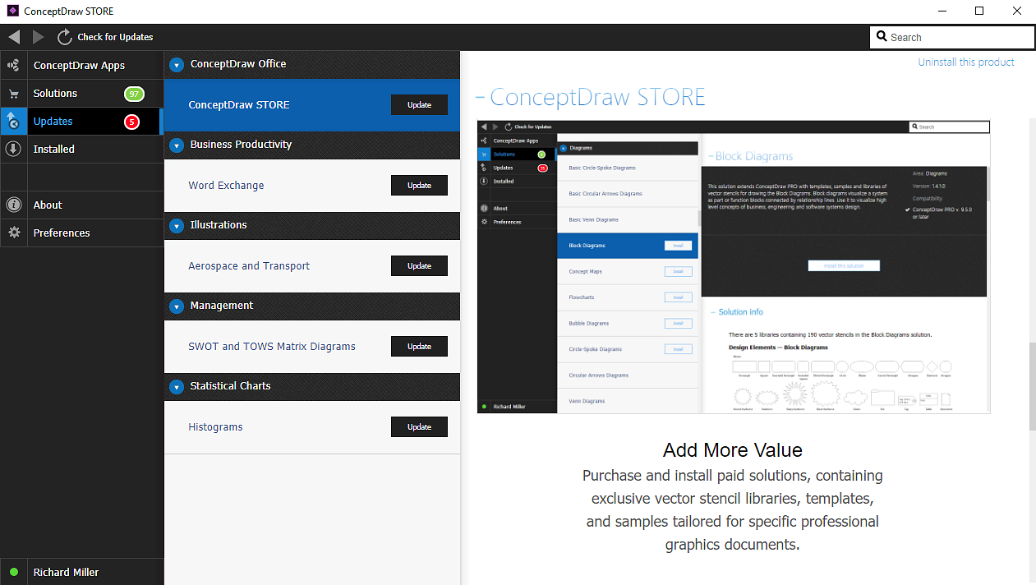Click the Forward navigation arrow
Viewport: 1036px width, 585px height.
39,37
